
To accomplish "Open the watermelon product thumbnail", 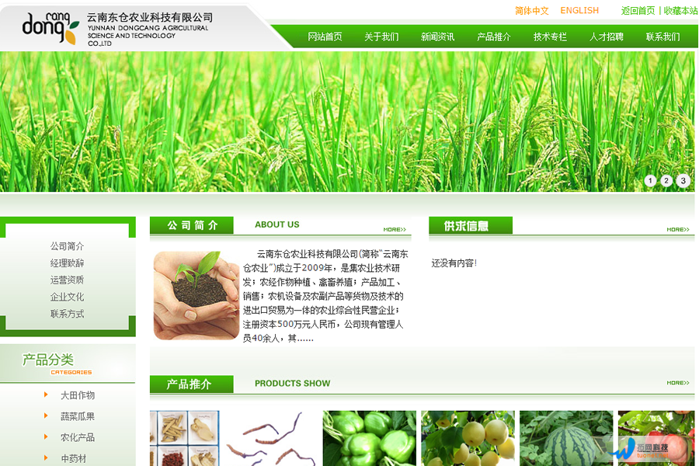I will 565,440.
